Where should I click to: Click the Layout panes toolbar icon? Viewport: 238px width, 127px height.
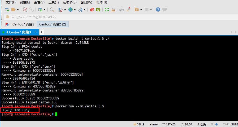point(147,10)
